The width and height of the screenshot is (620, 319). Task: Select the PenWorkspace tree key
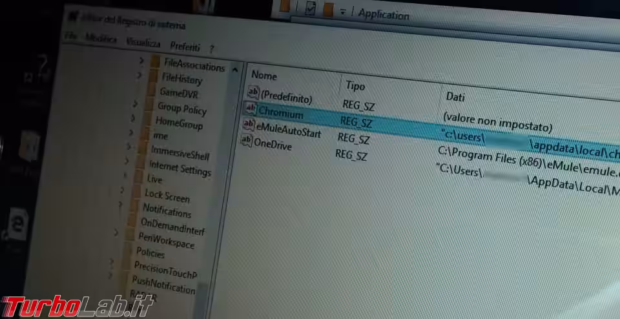[x=166, y=240]
